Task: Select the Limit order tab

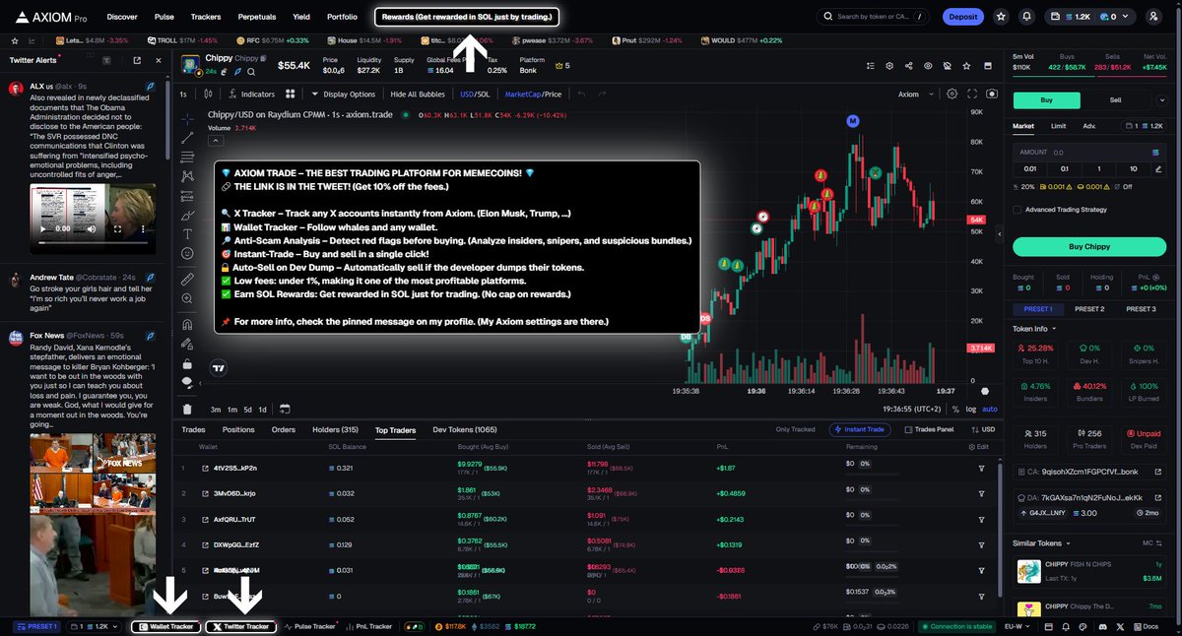Action: click(x=1058, y=126)
